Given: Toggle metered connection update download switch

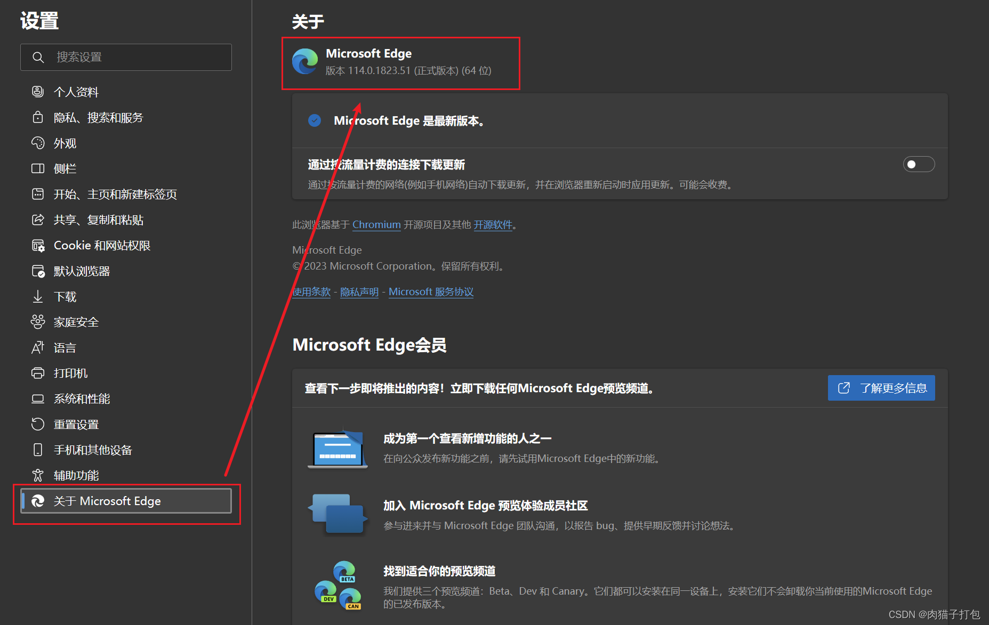Looking at the screenshot, I should 919,164.
